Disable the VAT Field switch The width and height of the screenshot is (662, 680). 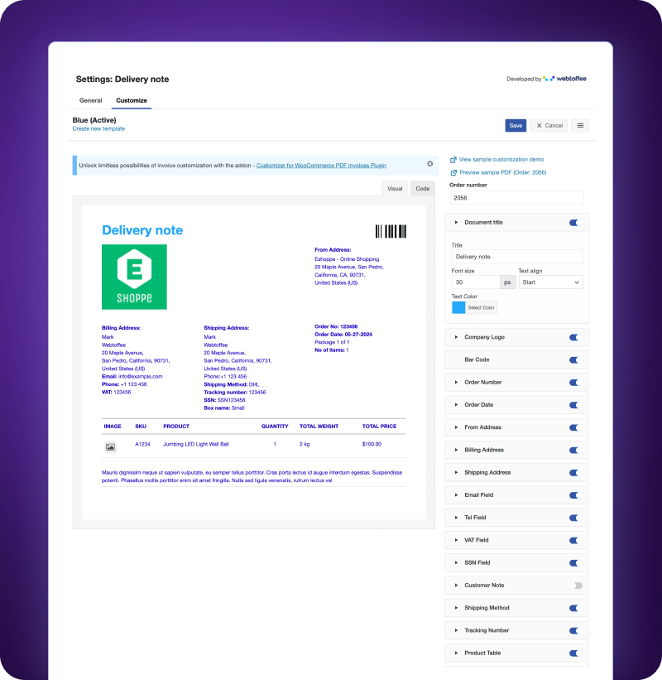(x=574, y=540)
